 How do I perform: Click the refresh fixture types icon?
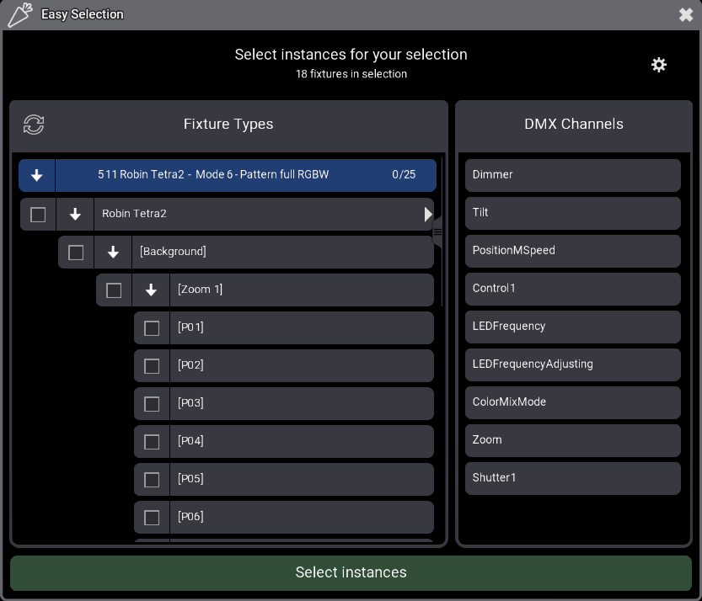tap(34, 125)
